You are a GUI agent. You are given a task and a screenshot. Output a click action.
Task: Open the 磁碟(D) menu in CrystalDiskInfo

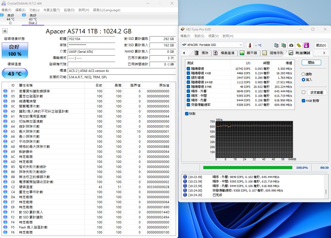point(69,10)
